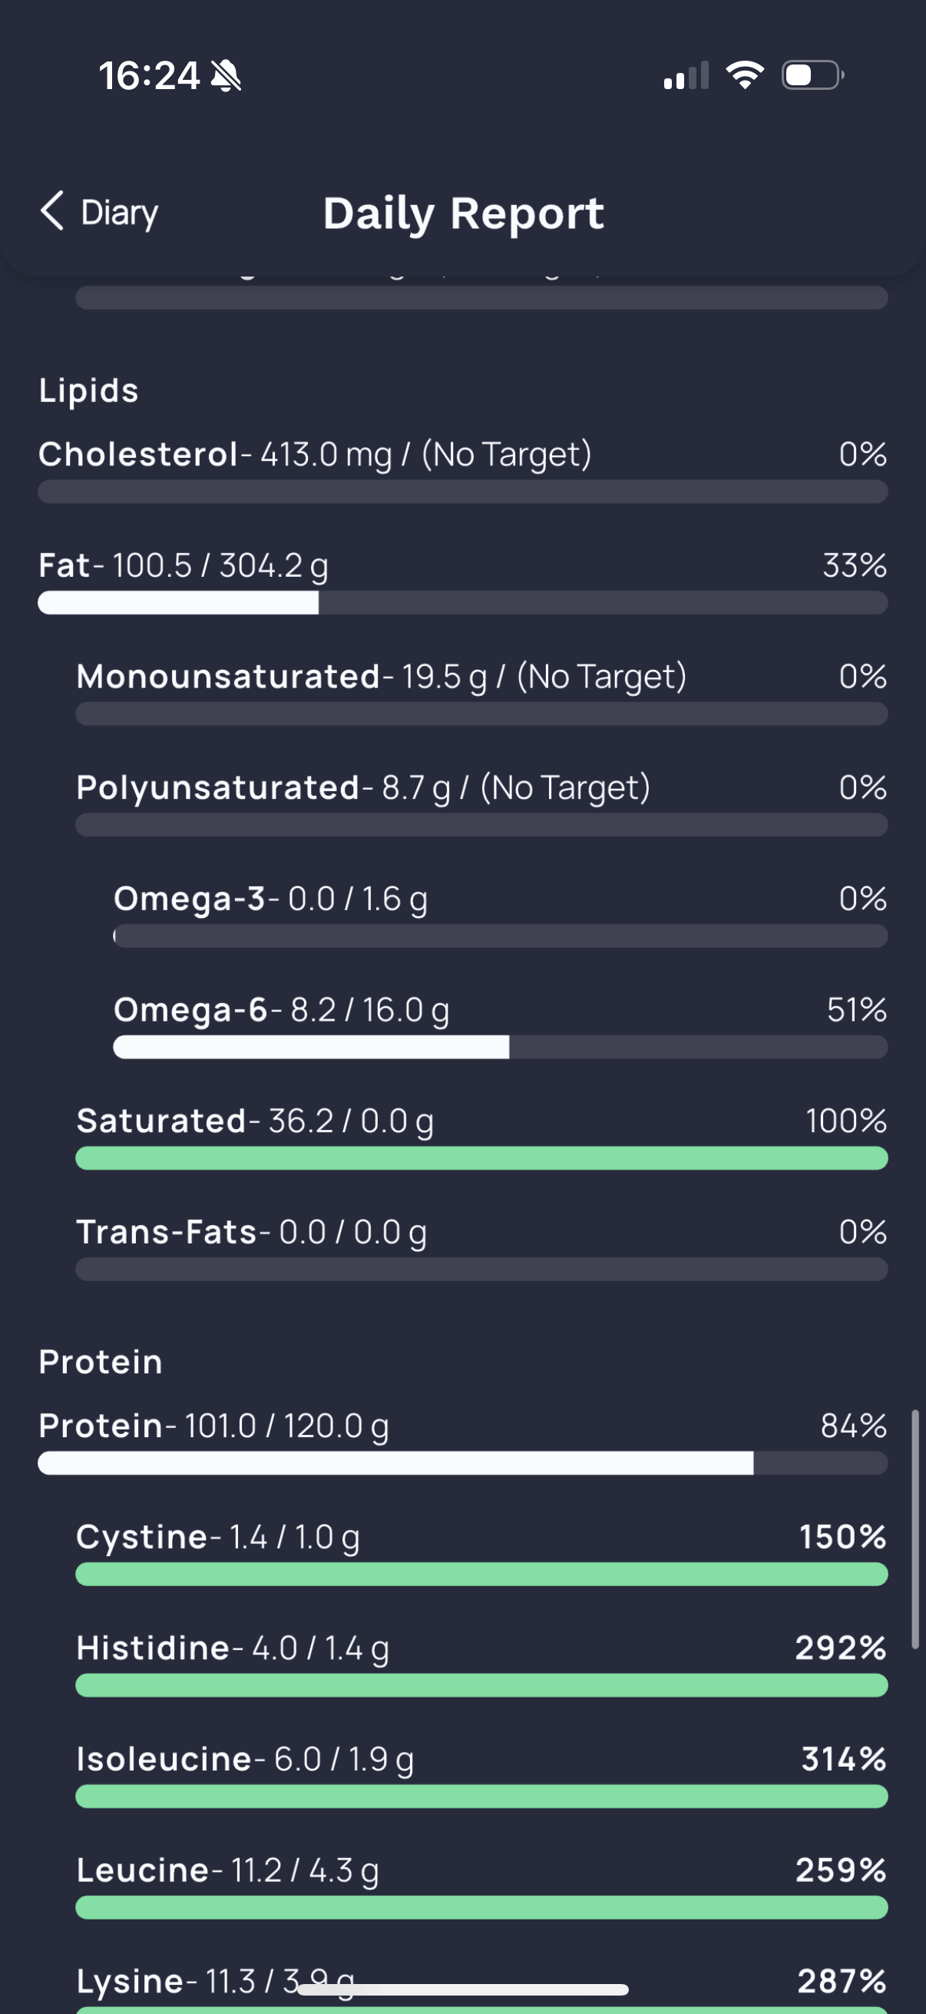This screenshot has height=2014, width=926.
Task: Open the Cholesterol nutrient row
Action: [x=462, y=469]
